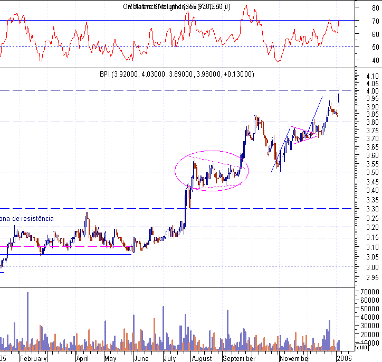The width and height of the screenshot is (382, 362).
Task: Click the 40 label on RSI axis
Action: tap(376, 60)
